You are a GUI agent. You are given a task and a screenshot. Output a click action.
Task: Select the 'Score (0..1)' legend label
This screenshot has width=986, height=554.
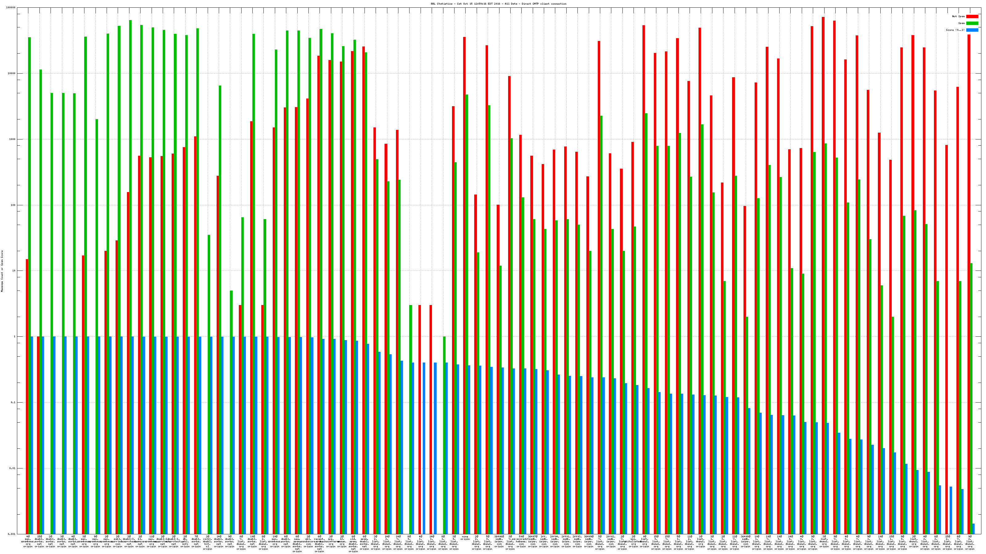click(955, 30)
